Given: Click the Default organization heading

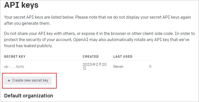Looking at the screenshot, I should [29, 96].
